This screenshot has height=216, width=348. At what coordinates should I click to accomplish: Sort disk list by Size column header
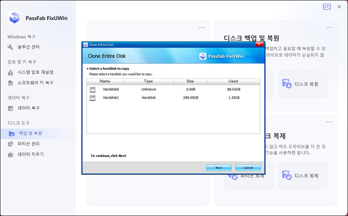click(190, 81)
